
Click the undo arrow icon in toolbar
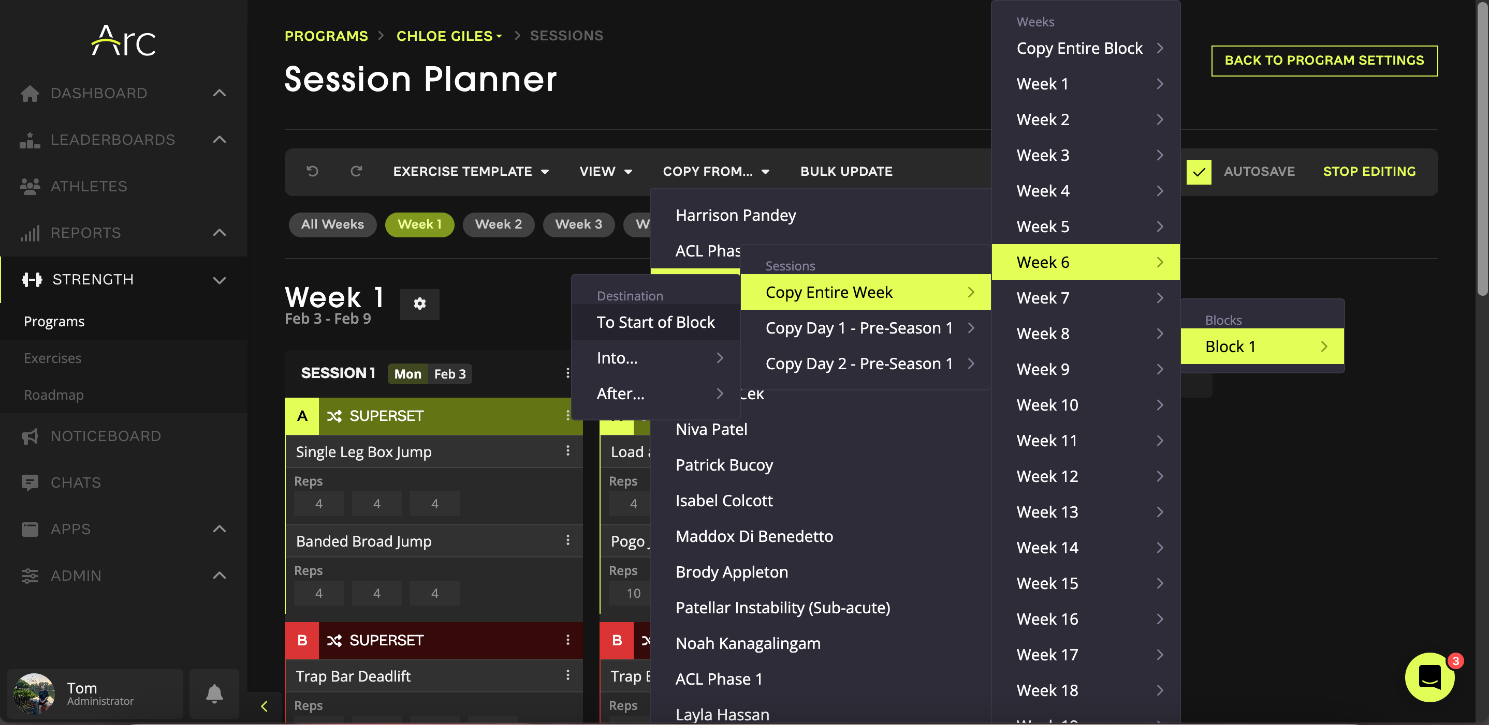[x=312, y=171]
